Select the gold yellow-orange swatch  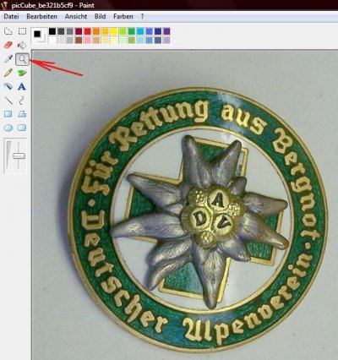click(x=105, y=31)
